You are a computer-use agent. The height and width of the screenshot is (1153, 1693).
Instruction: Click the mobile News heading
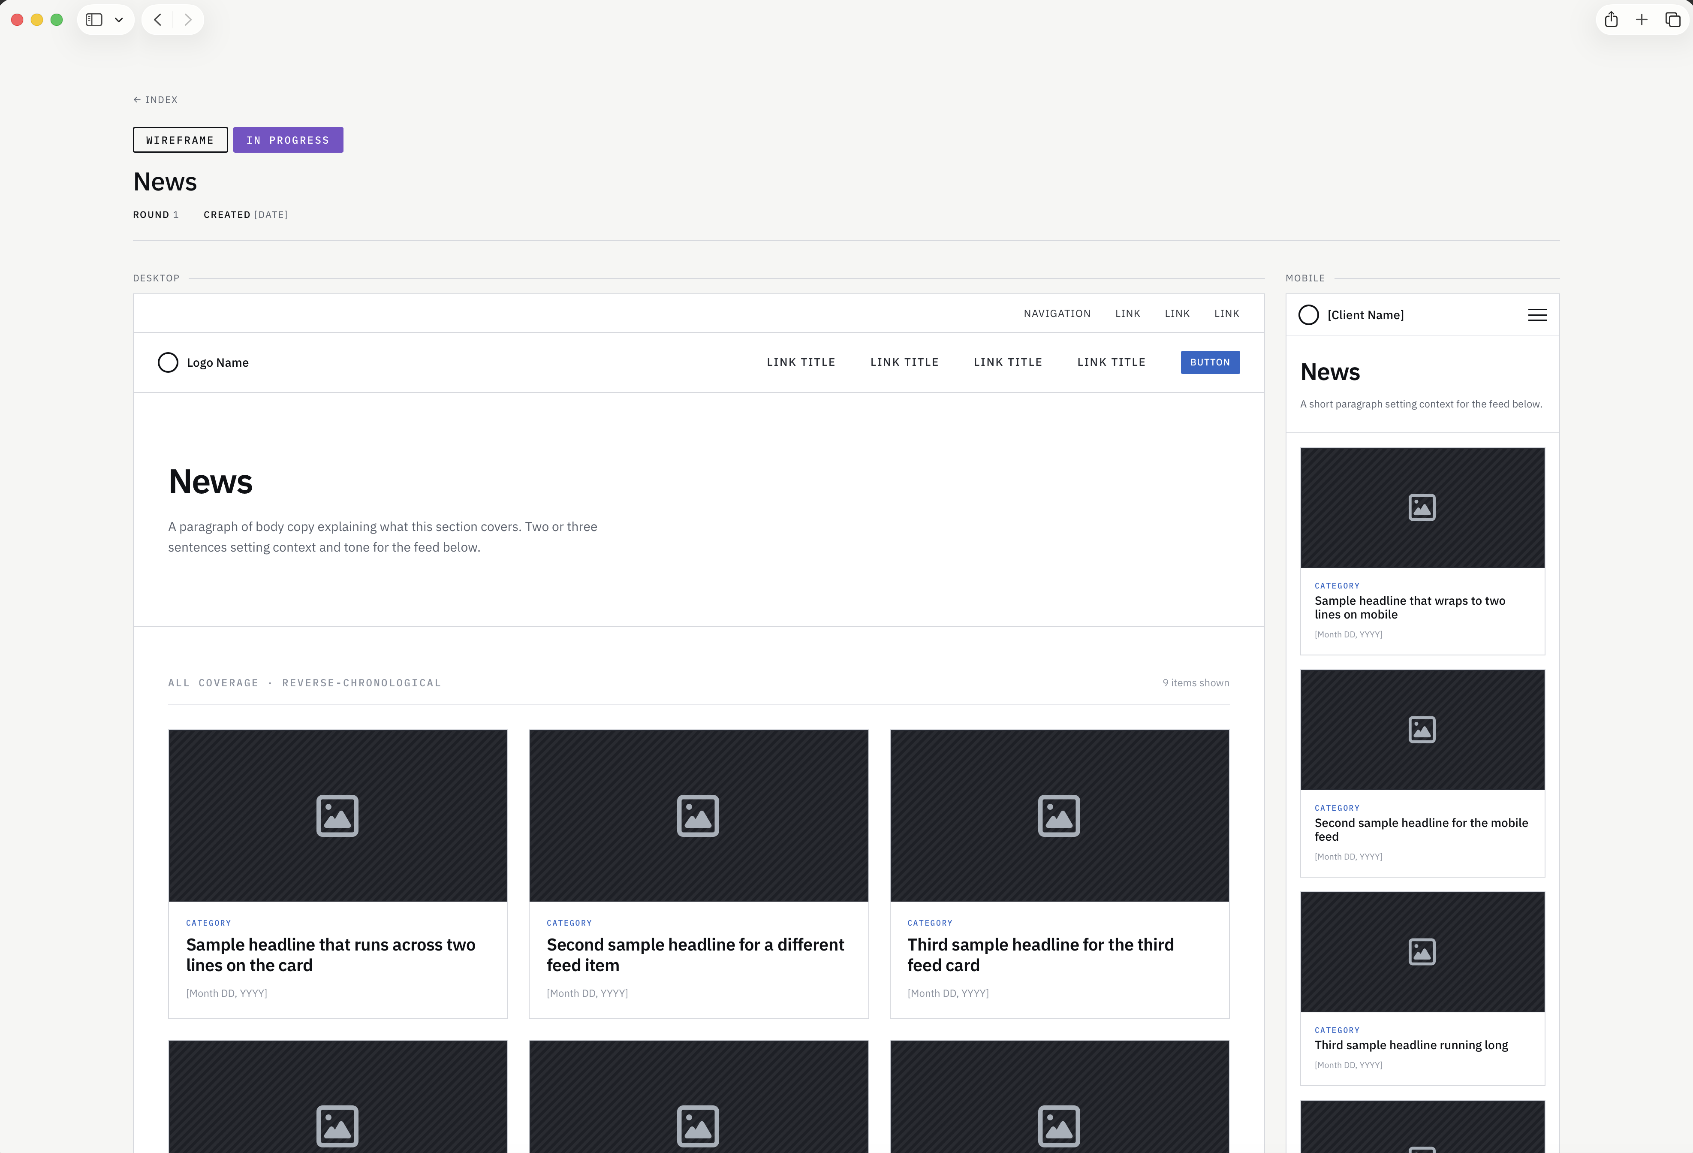pos(1330,372)
